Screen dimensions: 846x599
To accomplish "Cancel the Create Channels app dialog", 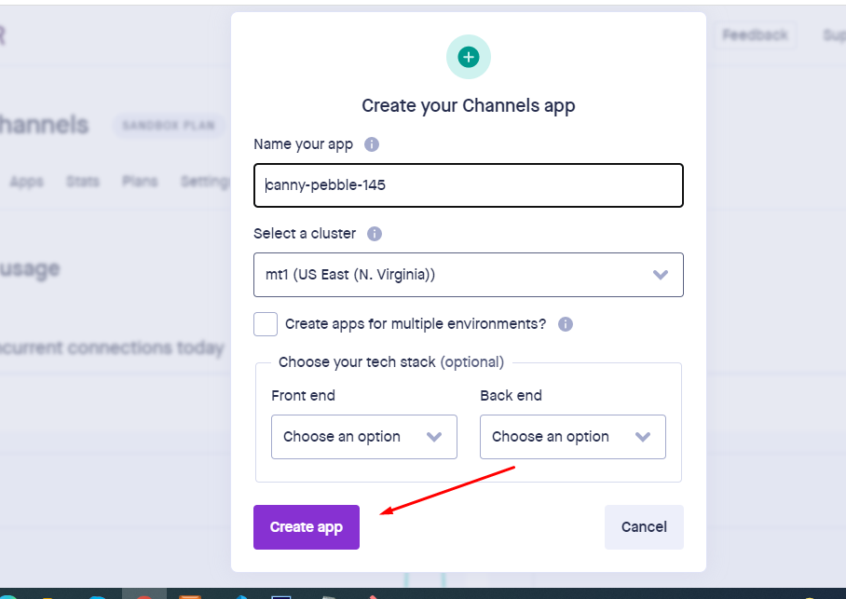I will pos(644,527).
